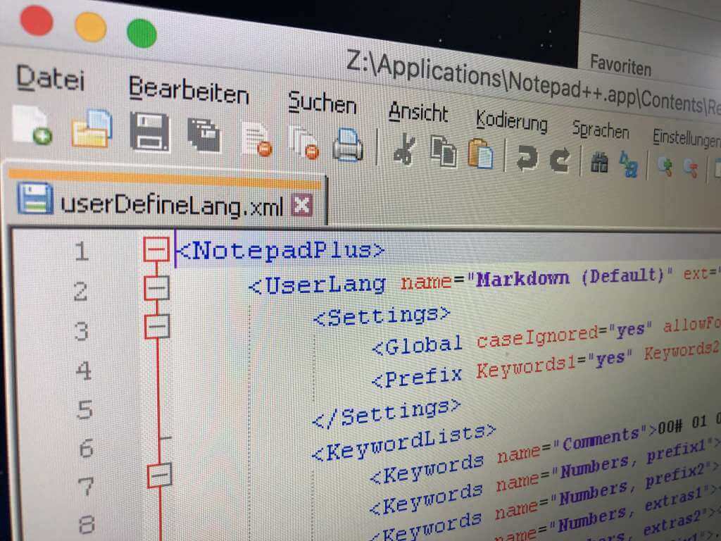Zoom out with the magnifier minus icon
721x541 pixels.
point(691,168)
